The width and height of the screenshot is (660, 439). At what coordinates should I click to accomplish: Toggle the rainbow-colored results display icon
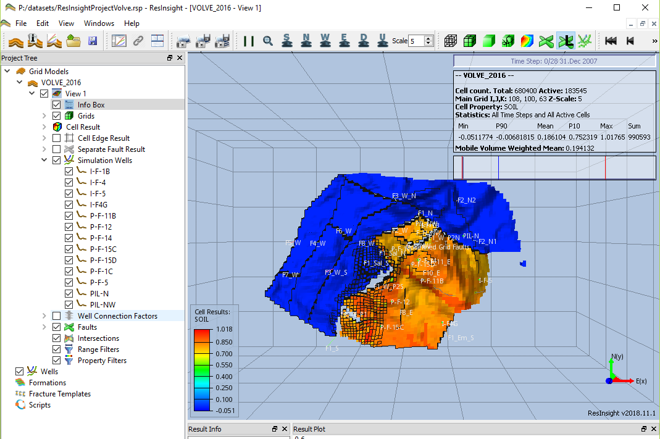click(x=527, y=41)
